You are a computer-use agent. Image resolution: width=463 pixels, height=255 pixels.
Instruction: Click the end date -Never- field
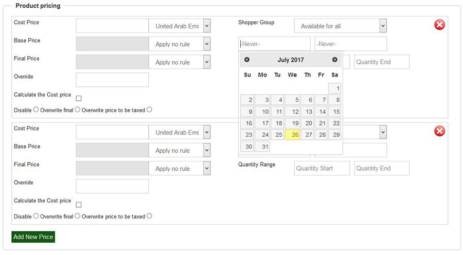tap(351, 44)
